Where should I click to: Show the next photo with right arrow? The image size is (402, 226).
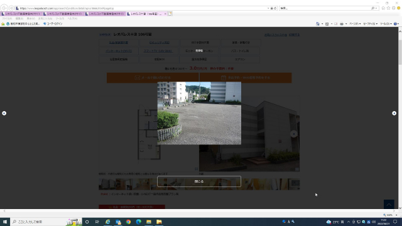tap(394, 113)
